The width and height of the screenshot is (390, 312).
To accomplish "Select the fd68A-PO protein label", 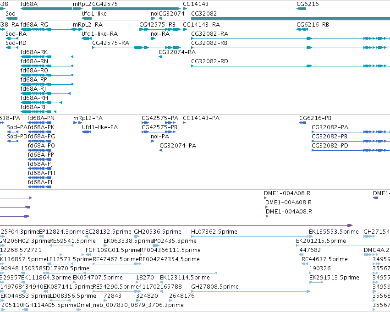I will coord(41,146).
